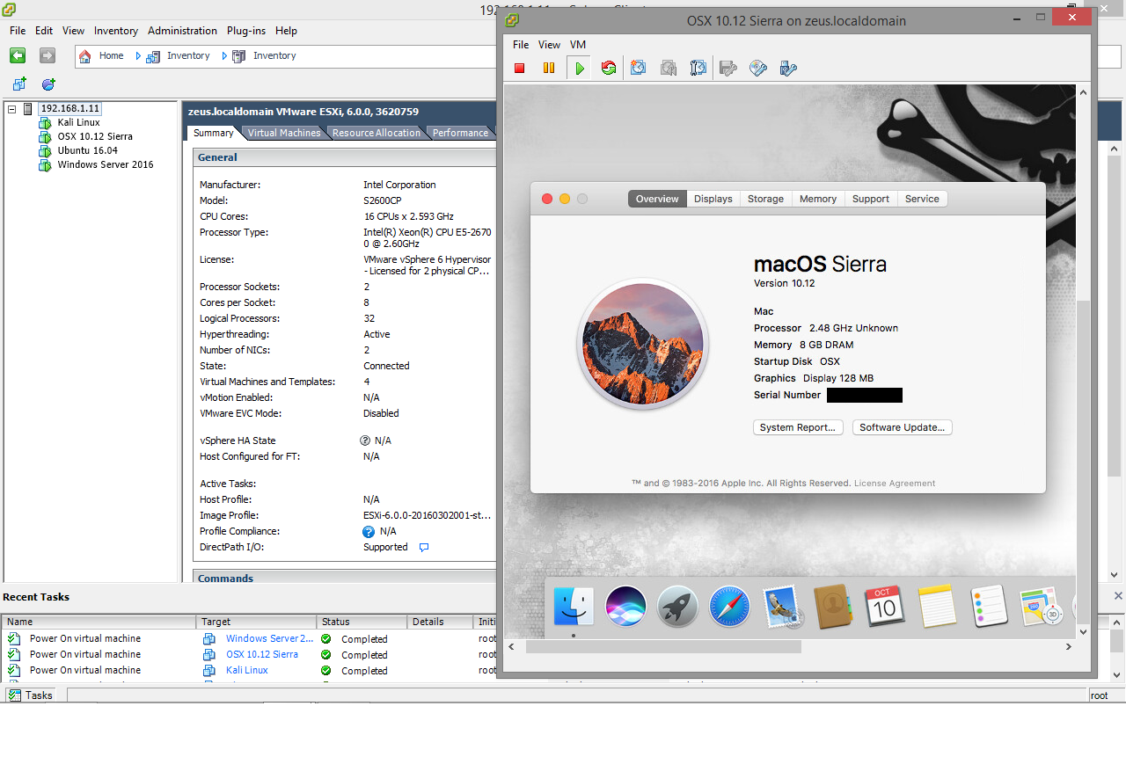Close the About This Mac window with red button
Image resolution: width=1126 pixels, height=779 pixels.
(x=547, y=199)
